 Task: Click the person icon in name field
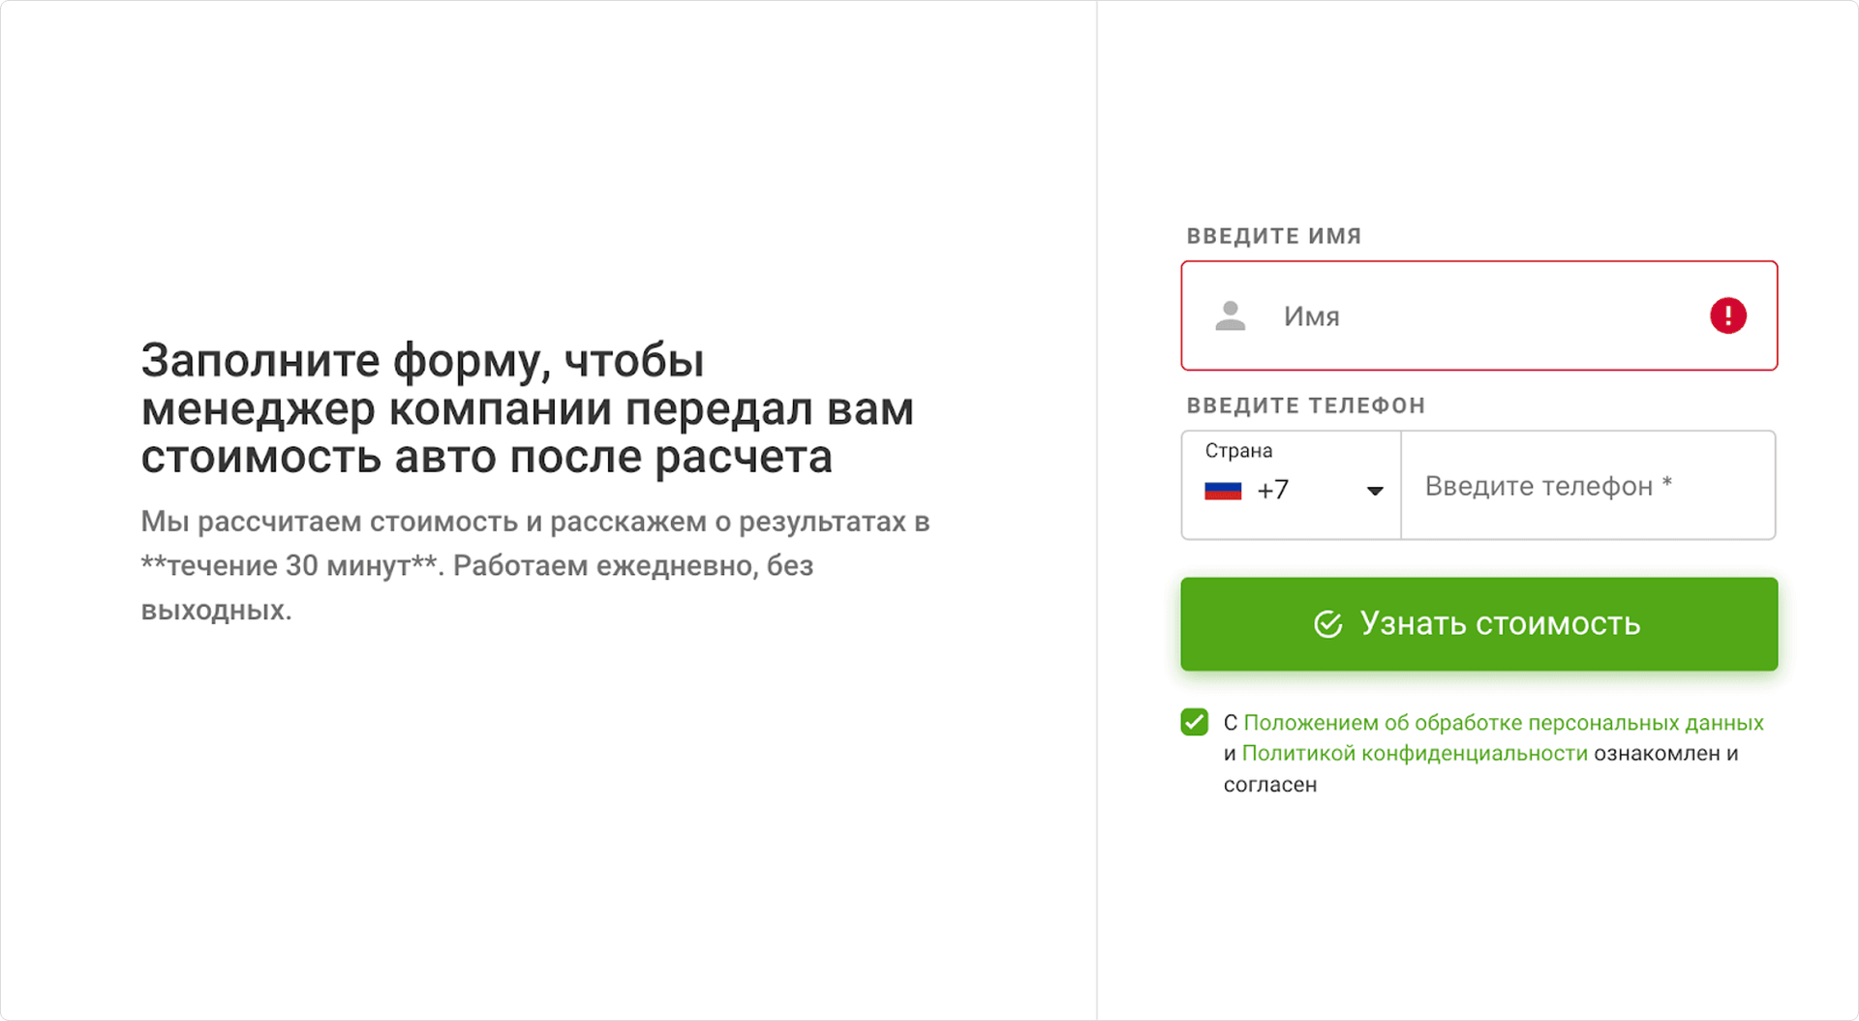(x=1230, y=316)
